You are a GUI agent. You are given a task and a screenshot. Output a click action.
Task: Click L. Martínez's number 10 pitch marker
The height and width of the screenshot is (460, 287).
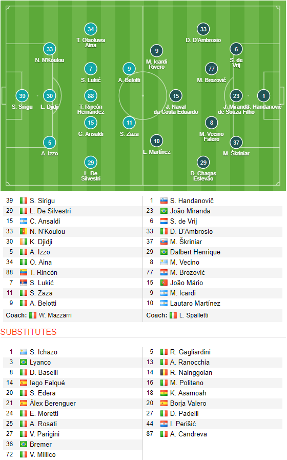(157, 141)
